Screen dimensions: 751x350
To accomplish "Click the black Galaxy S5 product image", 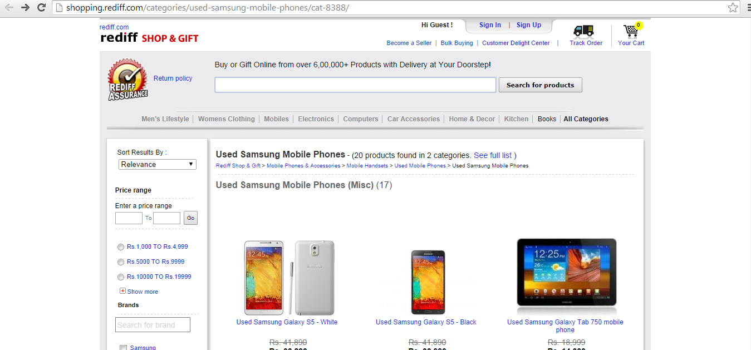I will 428,282.
